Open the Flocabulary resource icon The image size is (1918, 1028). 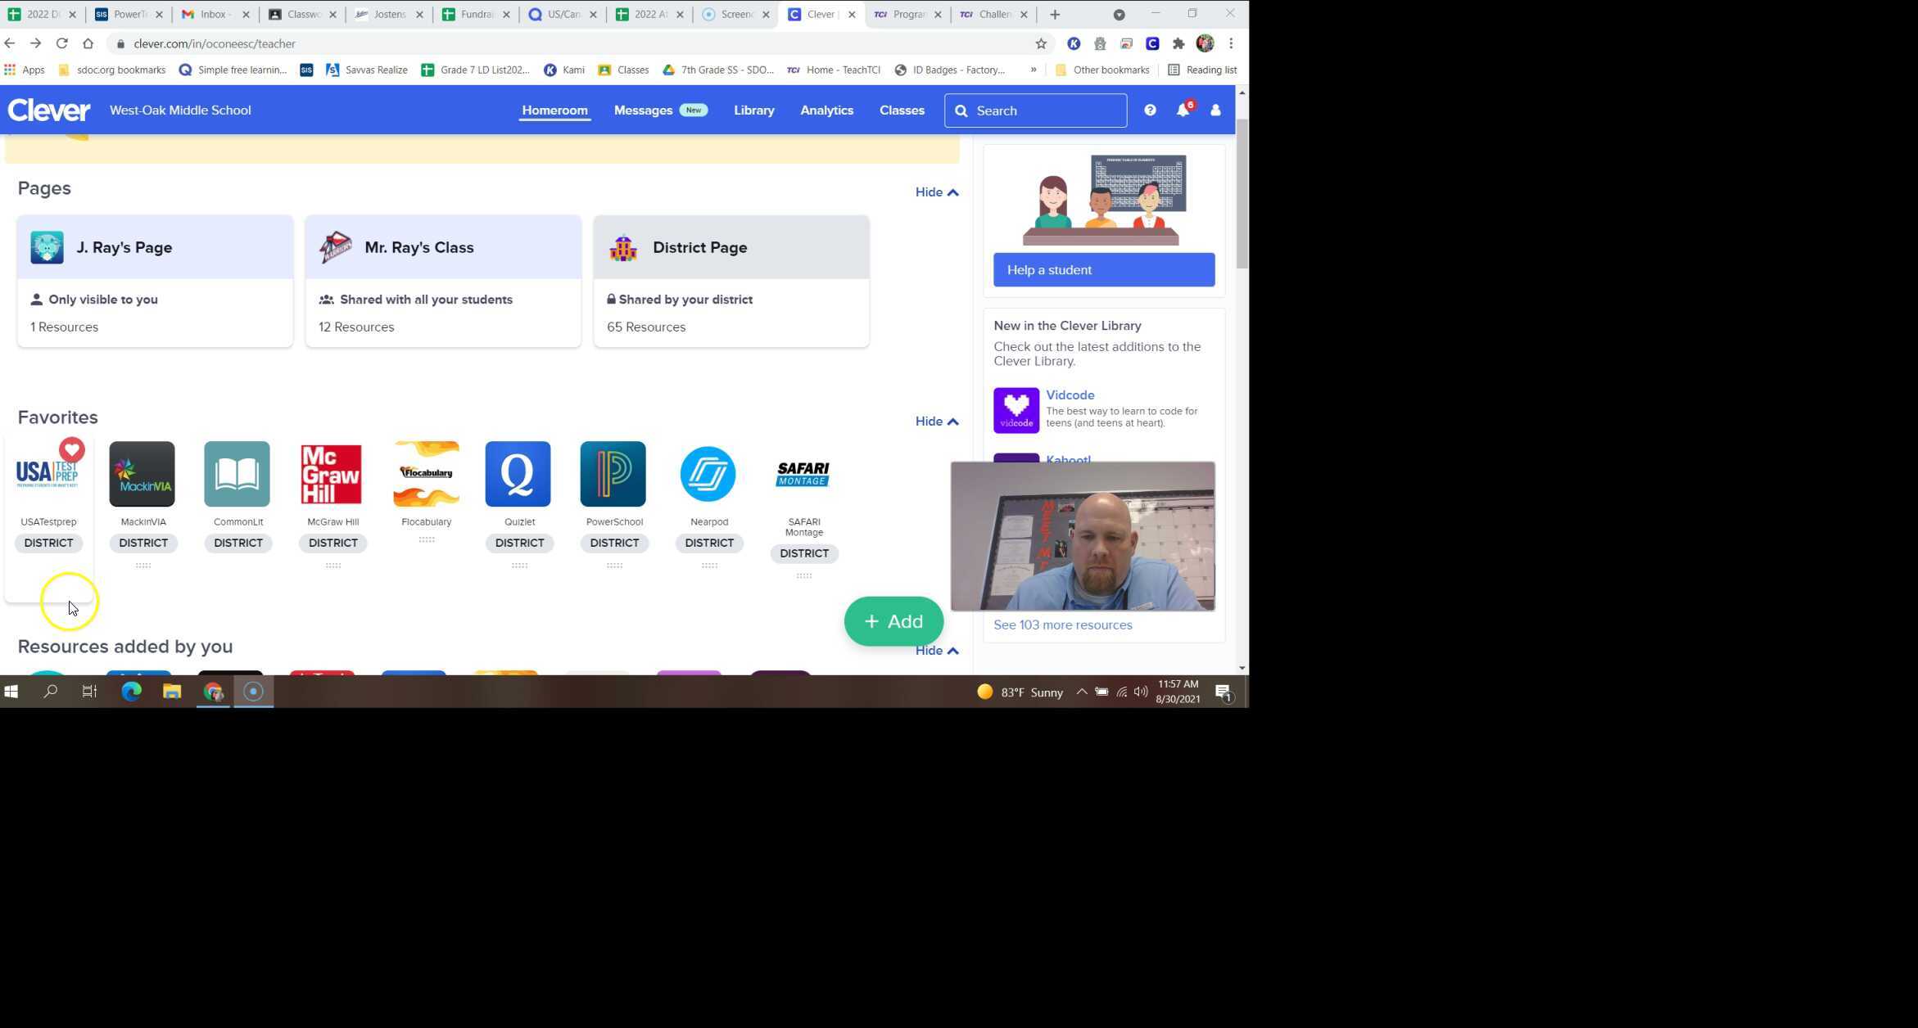(x=426, y=474)
